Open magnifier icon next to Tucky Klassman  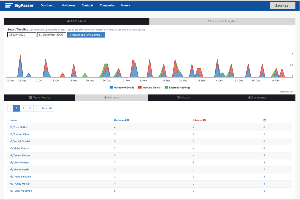coord(11,191)
